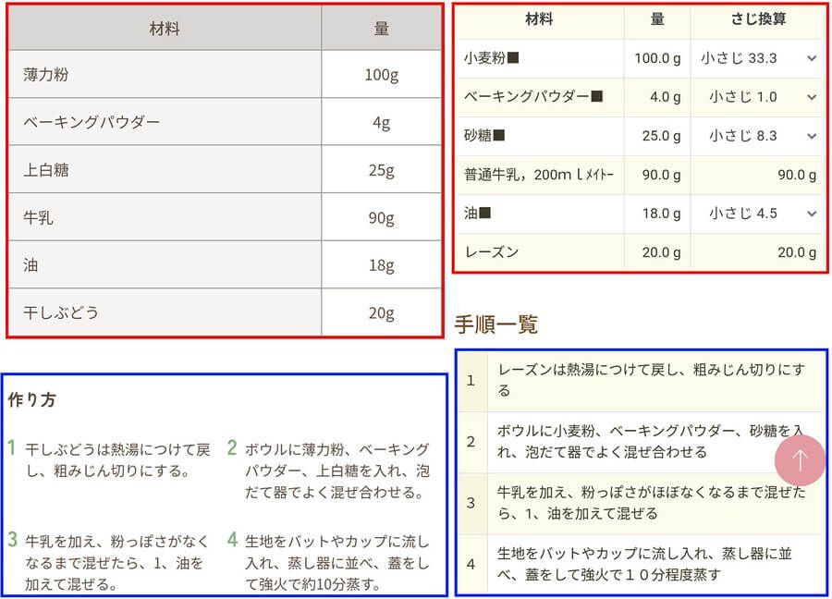
Task: Expand the 小さじ 4.5 dropdown for 油
Action: (x=758, y=214)
